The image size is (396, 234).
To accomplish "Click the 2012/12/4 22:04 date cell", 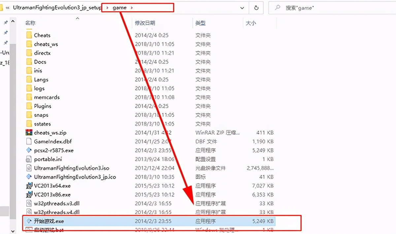I will pyautogui.click(x=155, y=168).
